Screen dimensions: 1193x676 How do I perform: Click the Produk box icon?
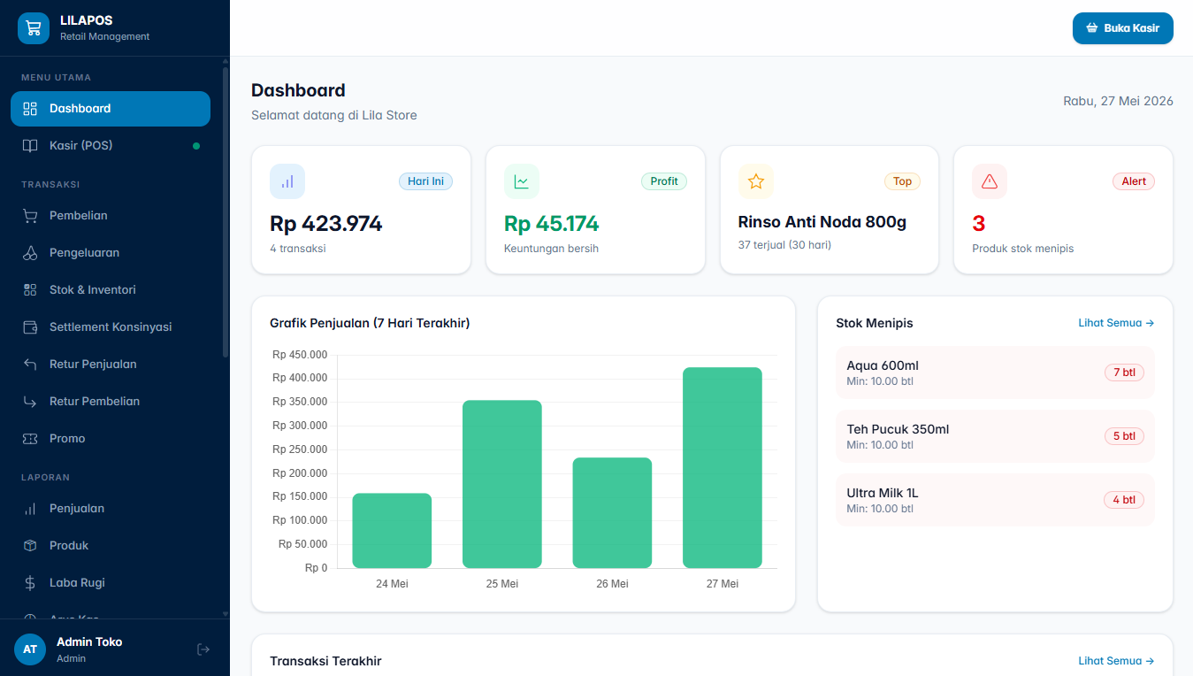30,546
